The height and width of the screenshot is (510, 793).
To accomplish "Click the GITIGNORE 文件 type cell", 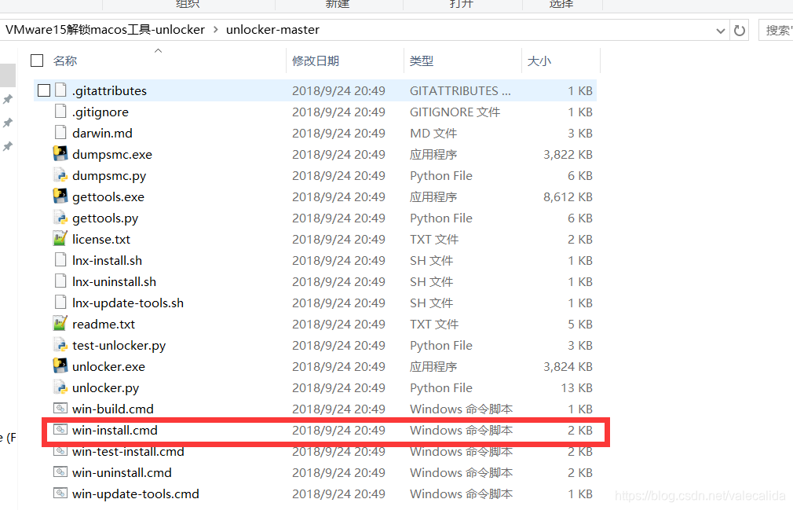I will (455, 112).
